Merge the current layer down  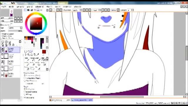tap(6, 45)
